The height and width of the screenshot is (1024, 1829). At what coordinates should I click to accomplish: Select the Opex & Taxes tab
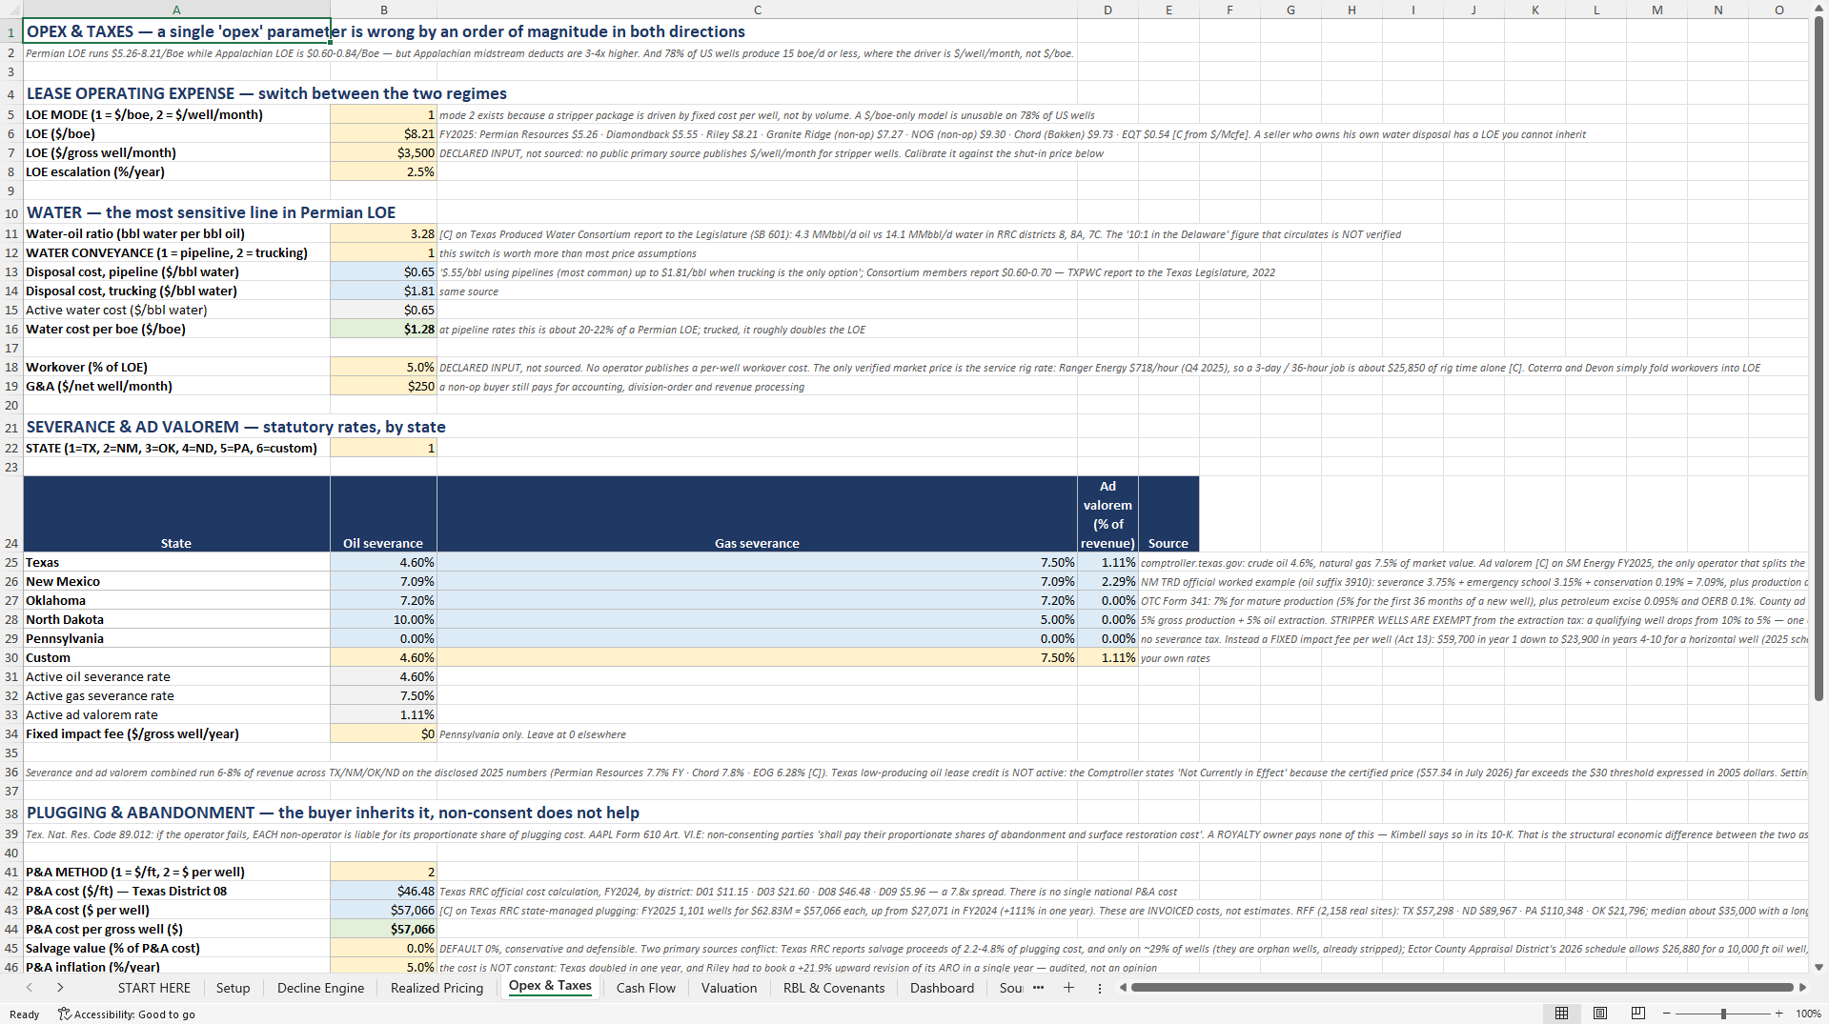(x=550, y=986)
